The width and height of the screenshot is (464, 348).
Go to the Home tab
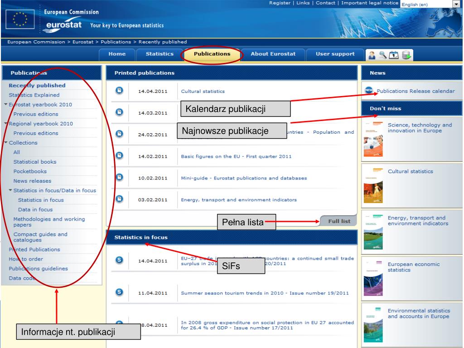pos(117,54)
